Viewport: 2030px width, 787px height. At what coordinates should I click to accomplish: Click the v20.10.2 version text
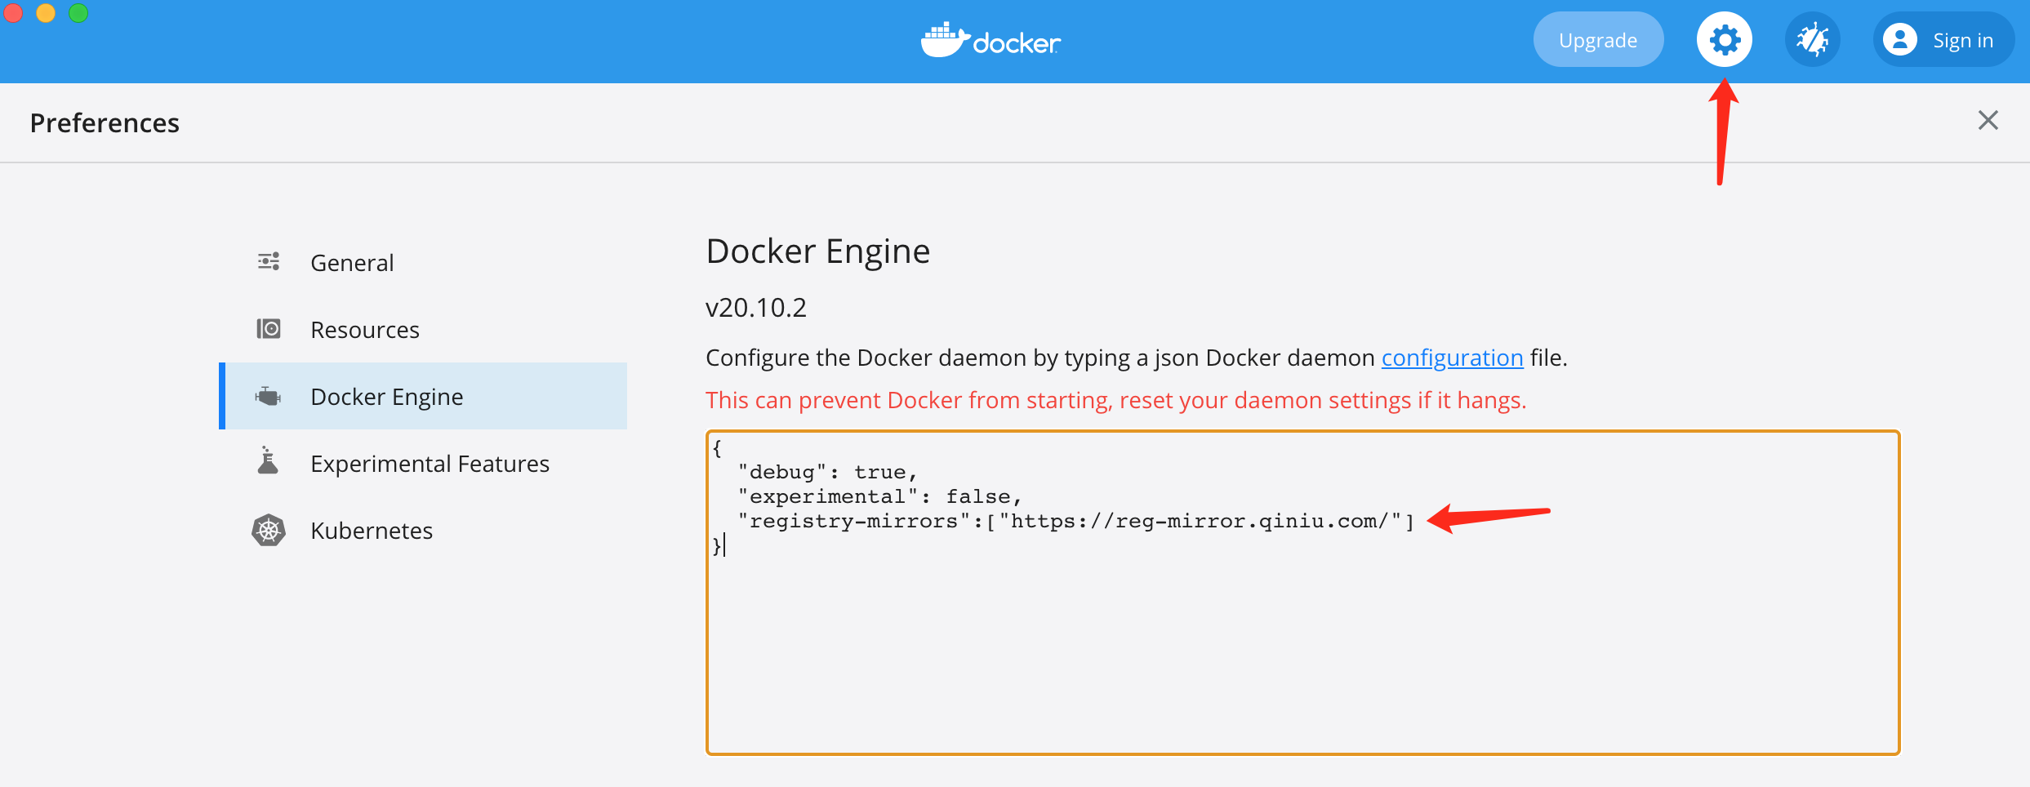(756, 307)
